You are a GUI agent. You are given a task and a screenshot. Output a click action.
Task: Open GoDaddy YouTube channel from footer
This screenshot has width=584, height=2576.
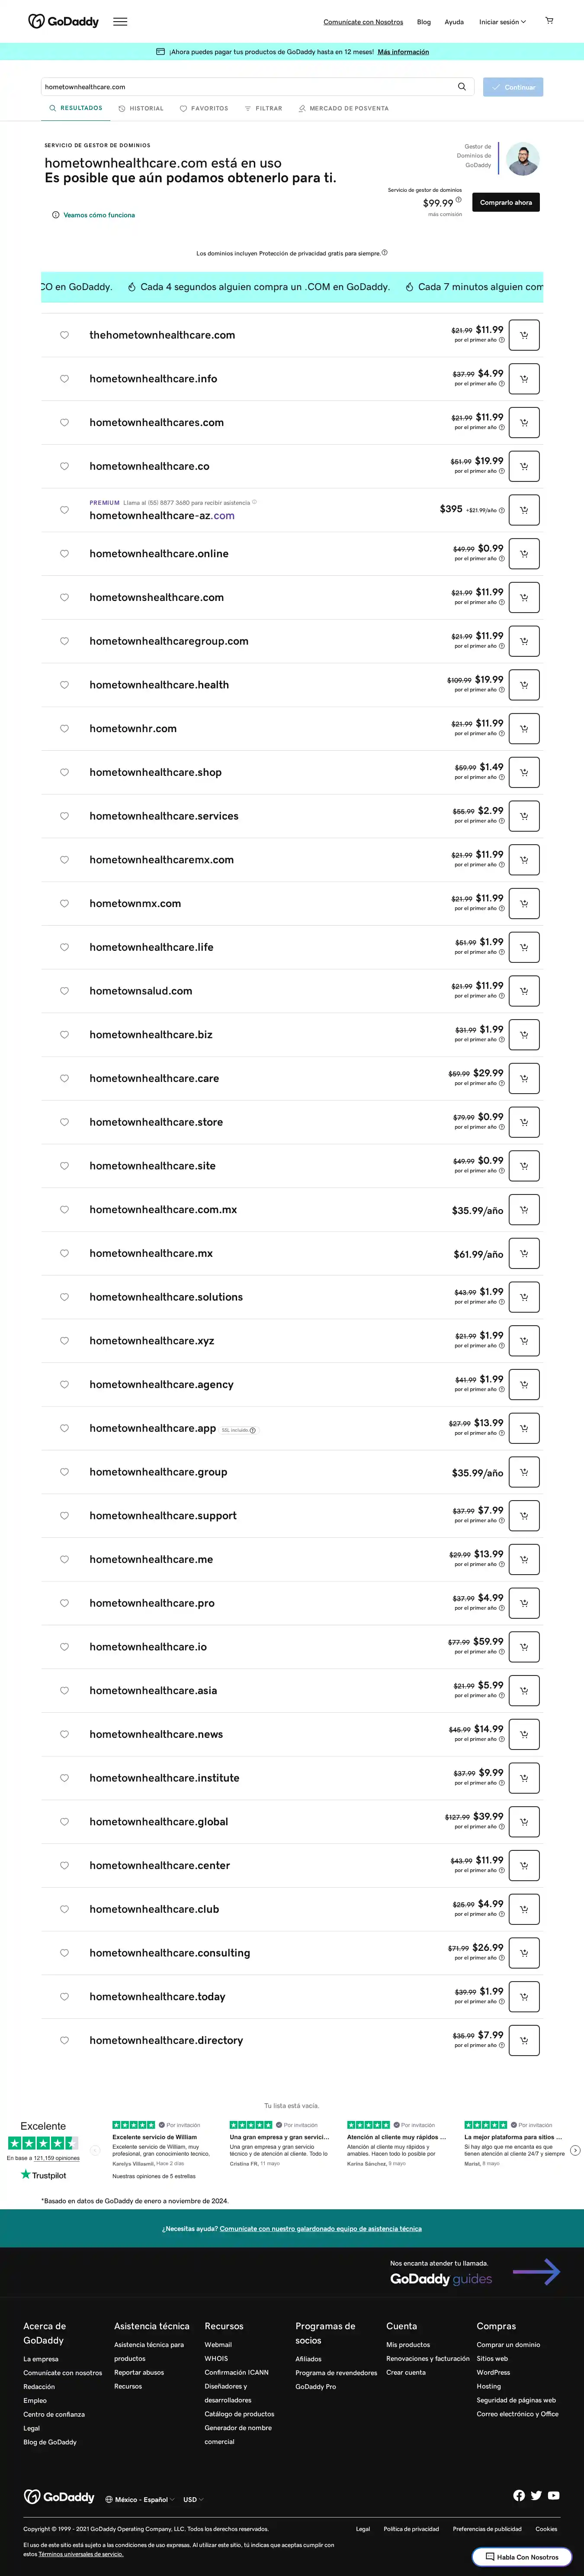tap(554, 2495)
